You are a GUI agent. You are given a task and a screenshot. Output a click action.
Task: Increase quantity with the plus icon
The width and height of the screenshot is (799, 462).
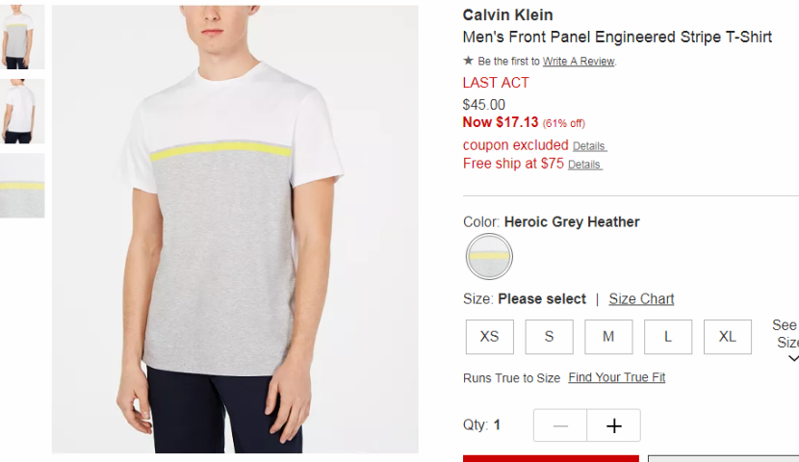pyautogui.click(x=613, y=425)
